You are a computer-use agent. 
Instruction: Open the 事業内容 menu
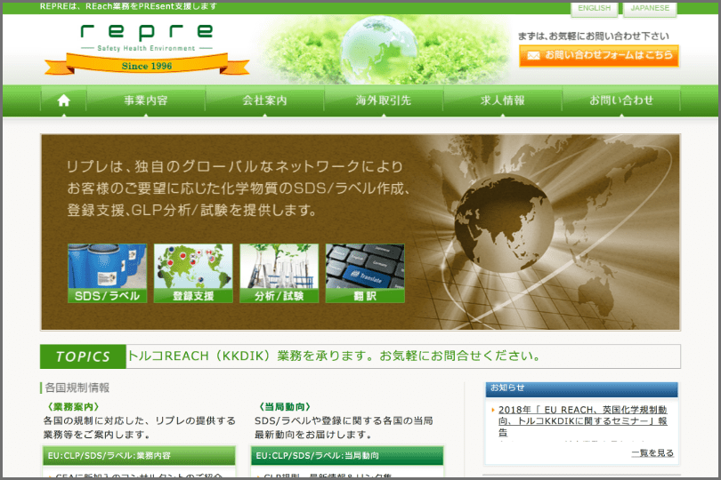145,100
